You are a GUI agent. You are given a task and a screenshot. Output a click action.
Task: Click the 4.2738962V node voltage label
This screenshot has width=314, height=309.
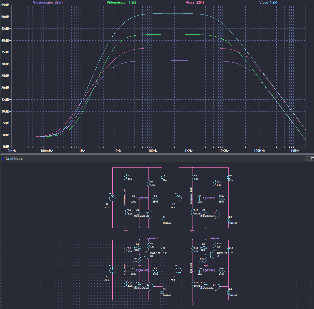coord(209,198)
